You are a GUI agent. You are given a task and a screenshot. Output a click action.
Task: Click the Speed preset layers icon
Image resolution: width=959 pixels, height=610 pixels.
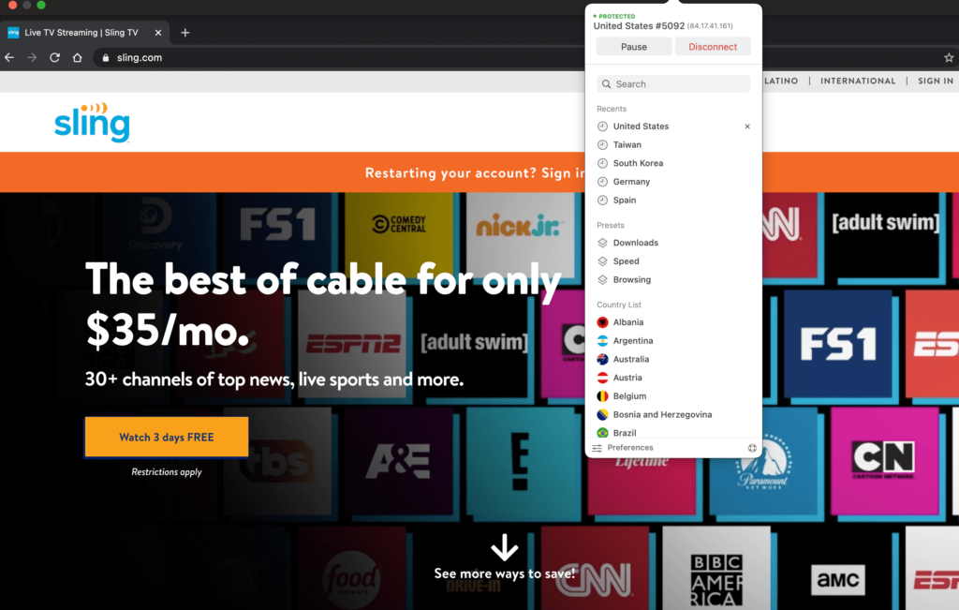click(602, 261)
